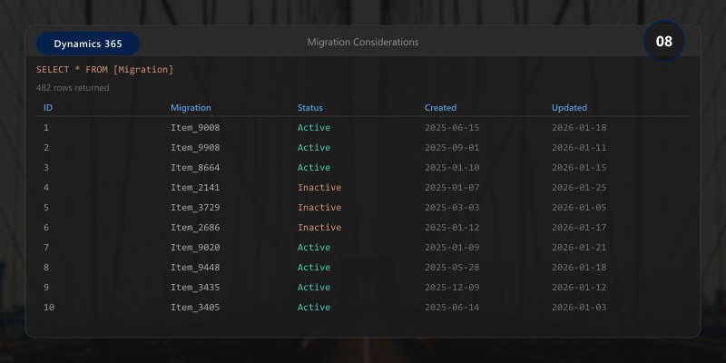Click the SELECT * FROM [Migration] query
The image size is (726, 363).
click(x=104, y=70)
